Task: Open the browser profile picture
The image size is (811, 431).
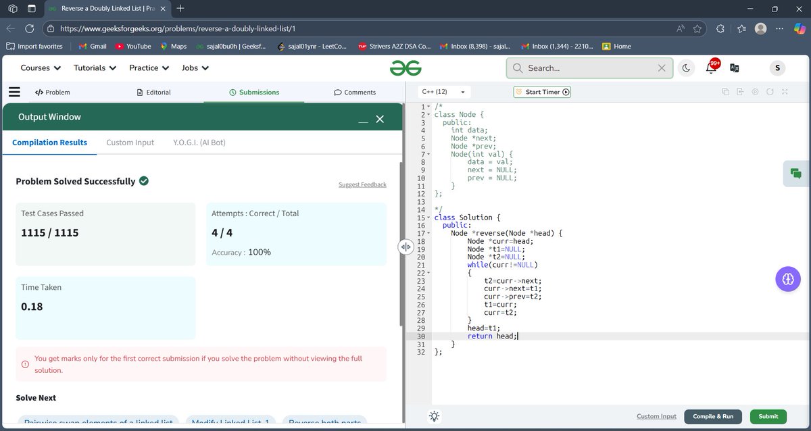Action: point(761,28)
